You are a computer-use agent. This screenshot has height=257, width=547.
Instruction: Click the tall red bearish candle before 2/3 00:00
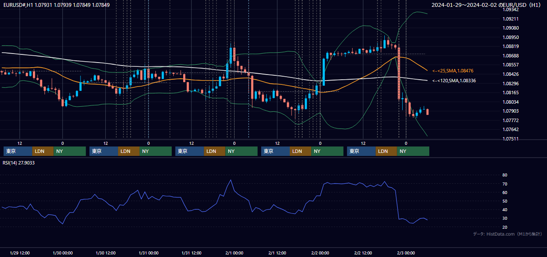(x=399, y=73)
